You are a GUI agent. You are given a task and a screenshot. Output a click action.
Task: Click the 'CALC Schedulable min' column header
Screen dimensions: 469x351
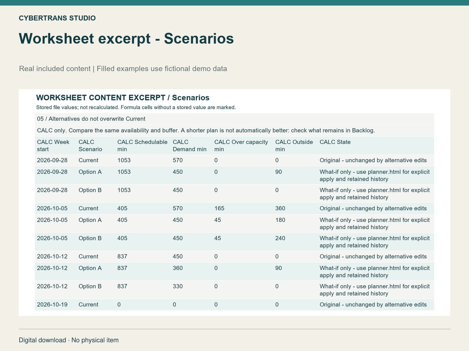(142, 146)
